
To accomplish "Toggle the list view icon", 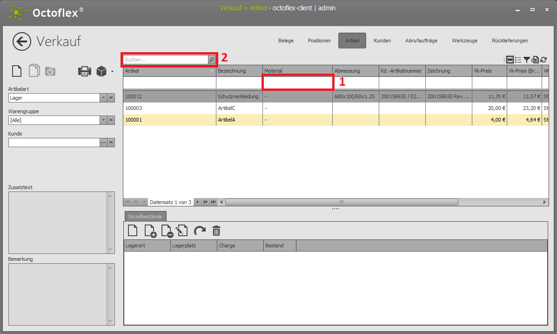I will click(x=518, y=60).
